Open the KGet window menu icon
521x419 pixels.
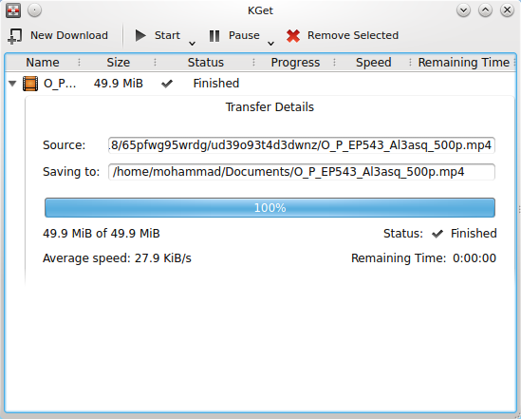(13, 10)
